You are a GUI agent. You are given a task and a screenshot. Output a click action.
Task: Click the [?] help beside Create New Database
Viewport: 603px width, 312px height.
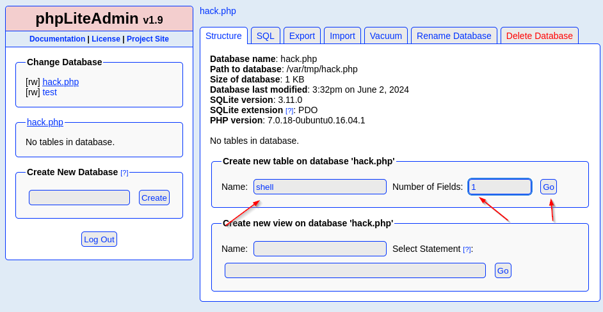pos(124,173)
